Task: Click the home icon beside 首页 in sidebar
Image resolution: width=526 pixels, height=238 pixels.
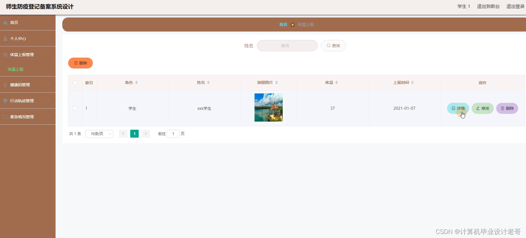Action: click(x=5, y=23)
